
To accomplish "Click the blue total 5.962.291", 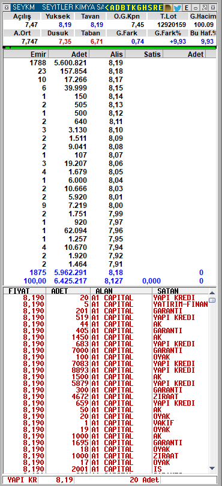I will [70, 273].
